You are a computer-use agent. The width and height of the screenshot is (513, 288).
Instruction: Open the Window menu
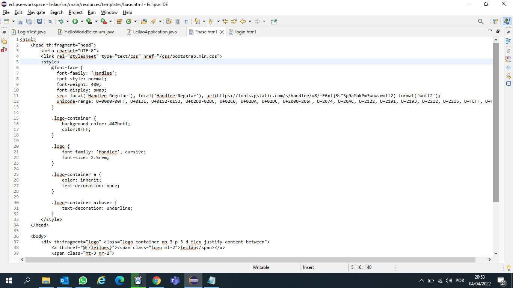(109, 12)
